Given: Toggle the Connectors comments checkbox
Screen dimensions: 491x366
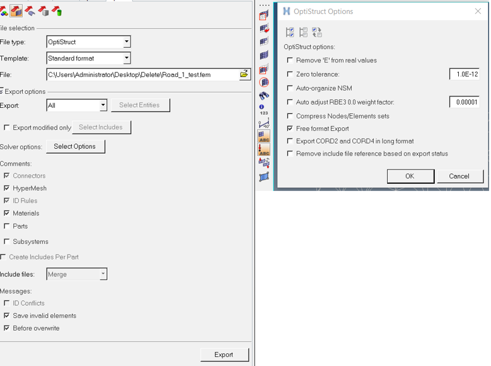Looking at the screenshot, I should click(6, 175).
